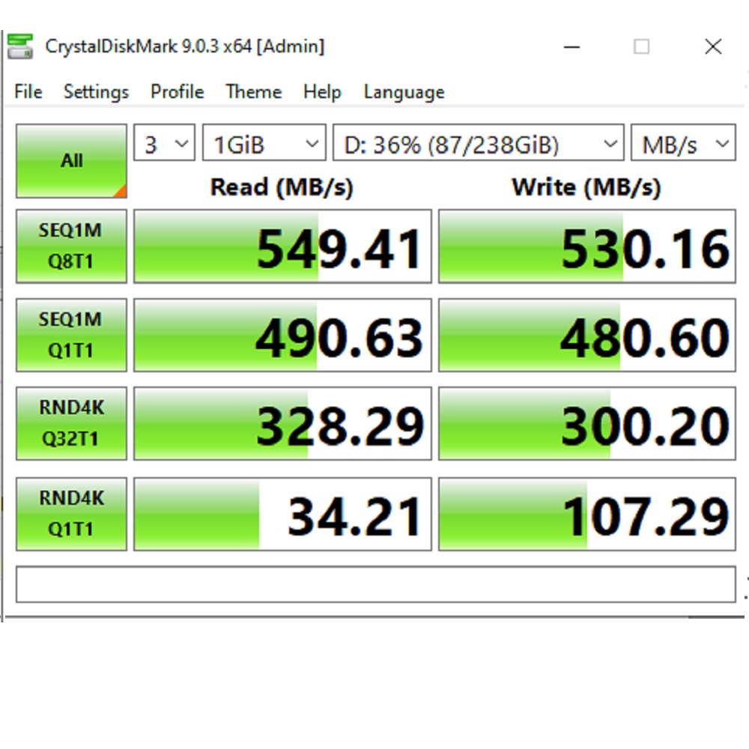Open the Profile menu
The height and width of the screenshot is (749, 749).
[x=177, y=91]
